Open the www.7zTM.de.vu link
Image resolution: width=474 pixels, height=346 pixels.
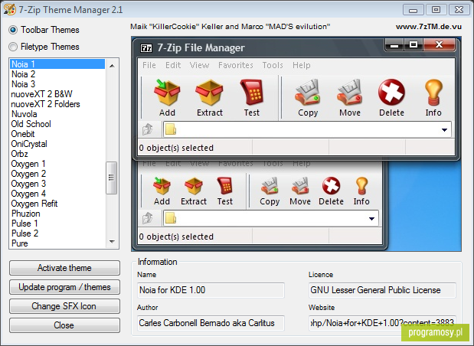(429, 27)
